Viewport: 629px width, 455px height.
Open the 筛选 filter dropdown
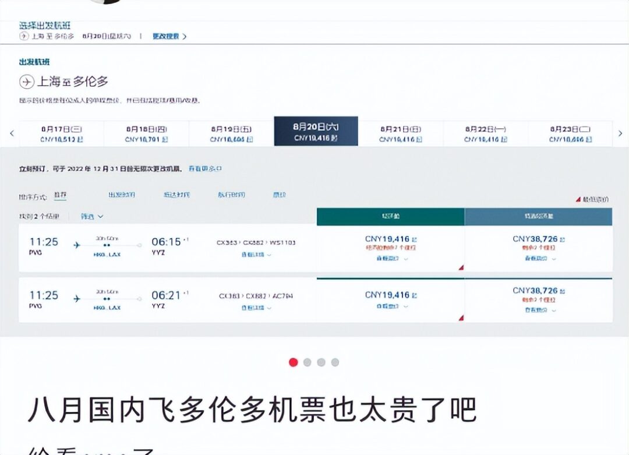(92, 216)
